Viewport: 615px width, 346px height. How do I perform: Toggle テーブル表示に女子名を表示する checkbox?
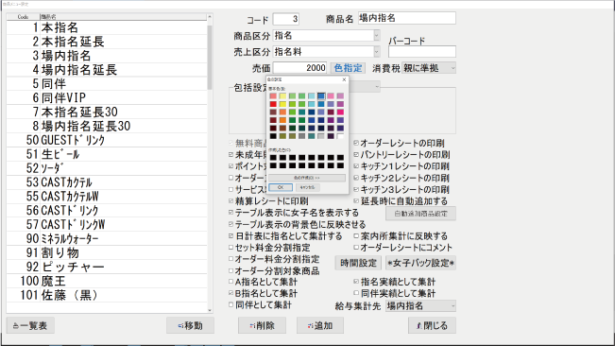tap(231, 212)
